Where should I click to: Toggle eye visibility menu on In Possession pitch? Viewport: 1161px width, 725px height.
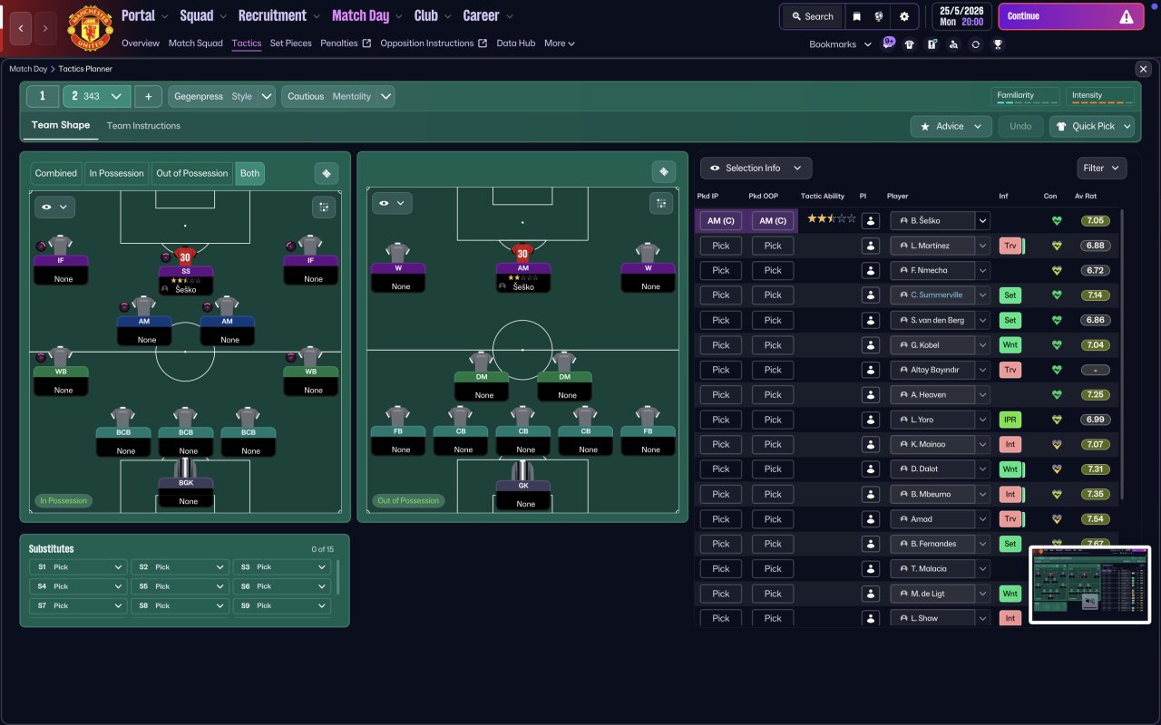54,208
